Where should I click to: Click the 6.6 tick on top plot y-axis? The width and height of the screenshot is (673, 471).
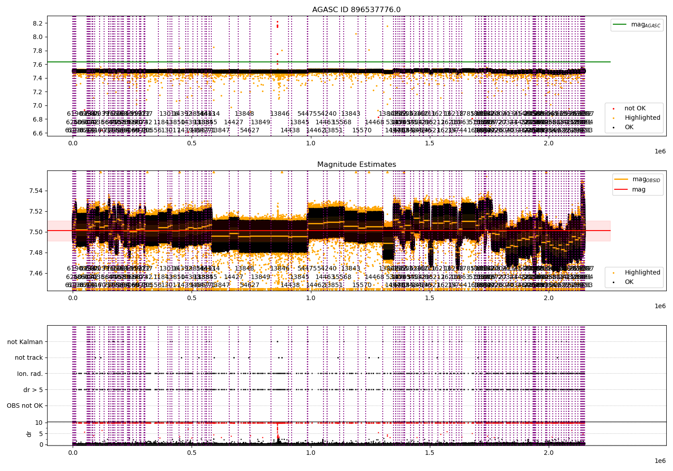click(39, 133)
